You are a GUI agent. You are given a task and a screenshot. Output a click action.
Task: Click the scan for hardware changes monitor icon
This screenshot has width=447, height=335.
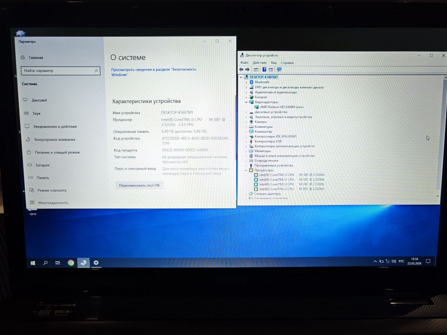tap(279, 69)
